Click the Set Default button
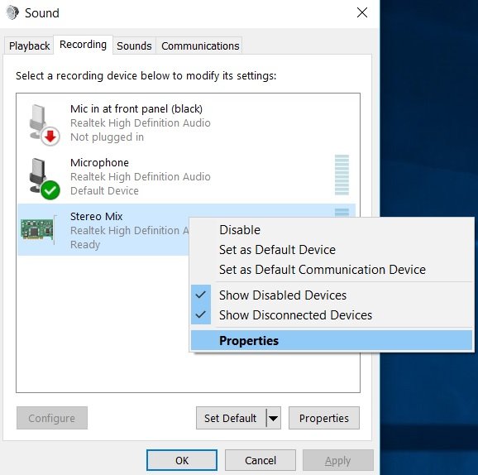Image resolution: width=478 pixels, height=475 pixels. [x=231, y=418]
